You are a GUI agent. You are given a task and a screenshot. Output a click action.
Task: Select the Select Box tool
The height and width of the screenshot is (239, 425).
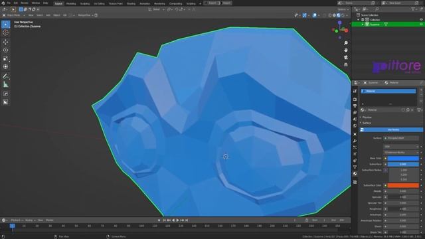[5, 25]
